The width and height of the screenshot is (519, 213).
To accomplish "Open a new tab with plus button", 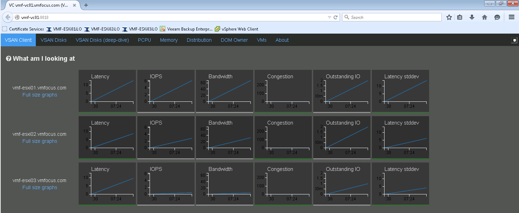I will 86,5.
